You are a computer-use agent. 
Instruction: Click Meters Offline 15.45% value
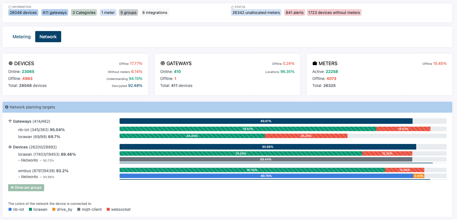[440, 63]
